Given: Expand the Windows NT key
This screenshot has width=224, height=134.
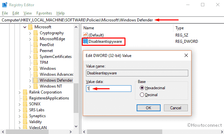Looking at the screenshot, I should 30,87.
